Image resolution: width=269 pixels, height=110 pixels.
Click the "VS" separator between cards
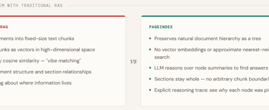(x=133, y=62)
